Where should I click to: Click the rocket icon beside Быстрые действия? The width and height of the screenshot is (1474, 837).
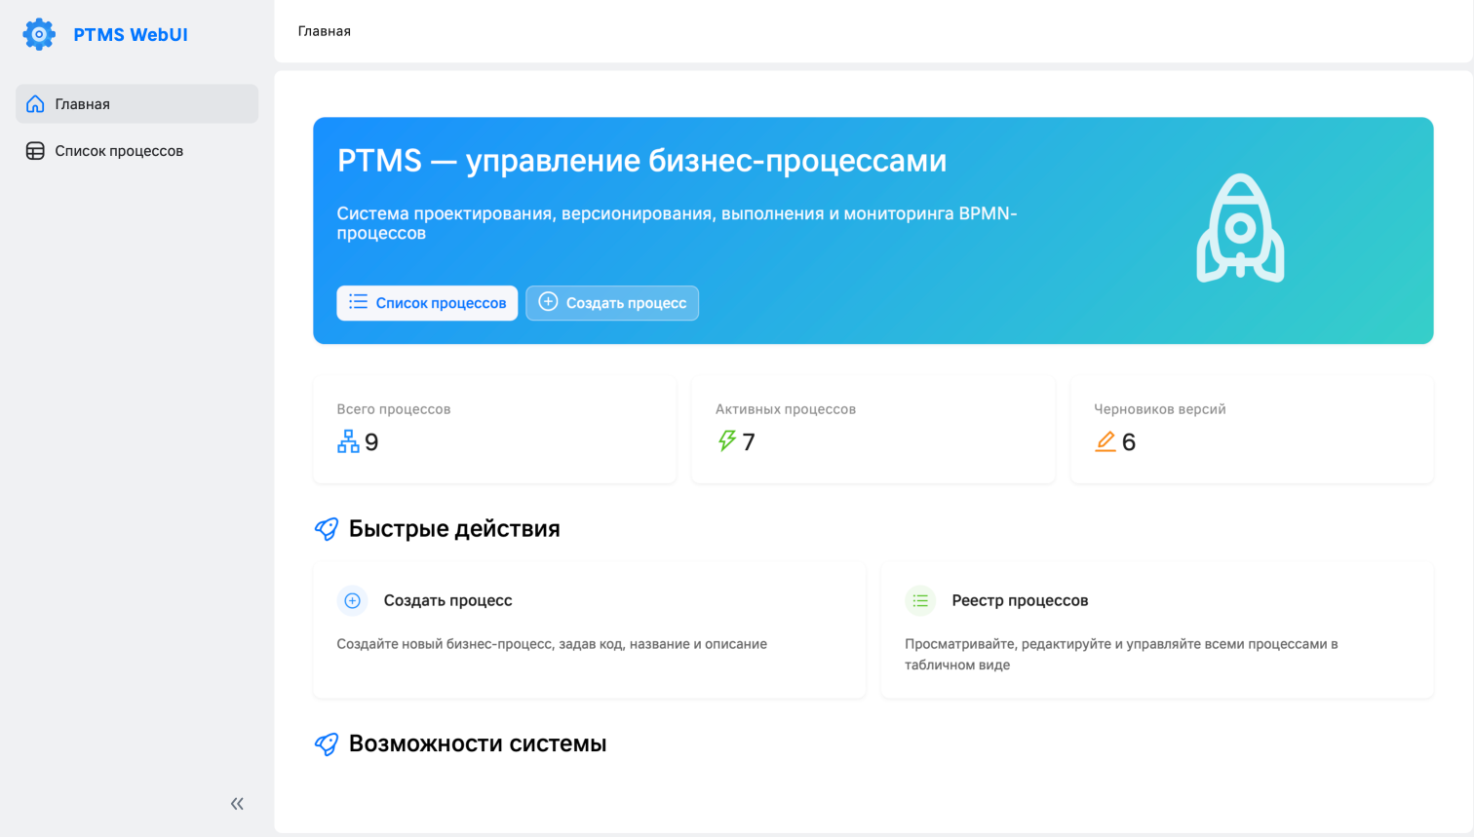[327, 529]
